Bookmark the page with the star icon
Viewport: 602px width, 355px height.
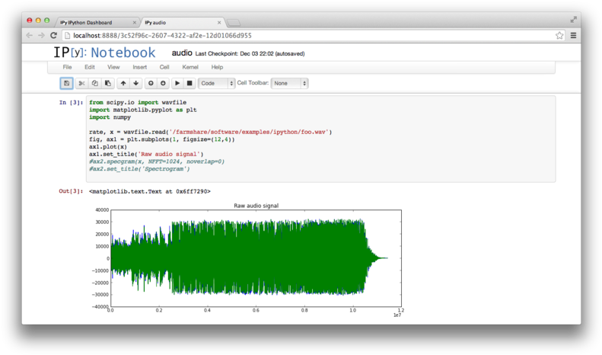point(559,35)
